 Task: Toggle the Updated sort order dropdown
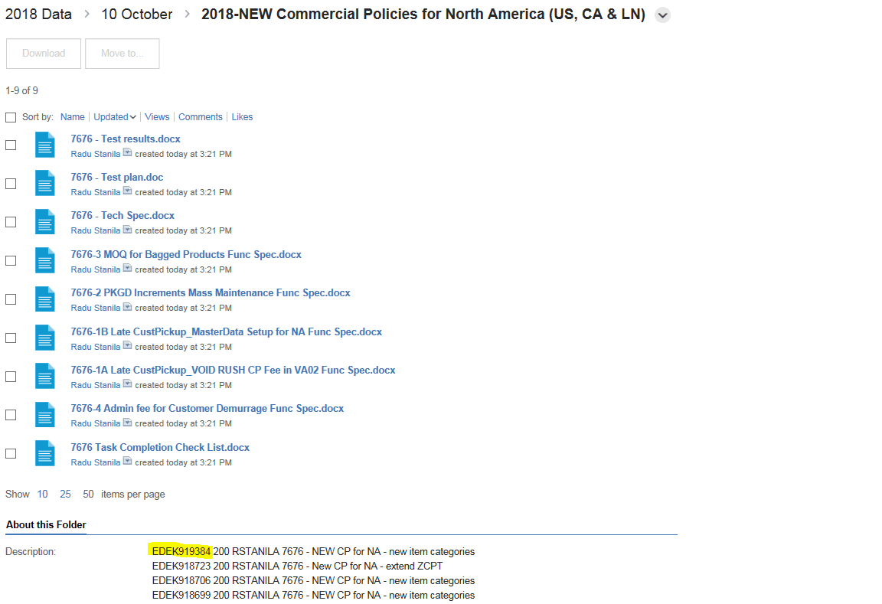(x=115, y=117)
